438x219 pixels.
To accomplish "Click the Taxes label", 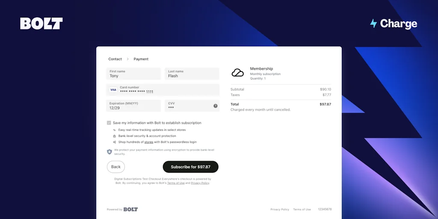I will click(235, 95).
